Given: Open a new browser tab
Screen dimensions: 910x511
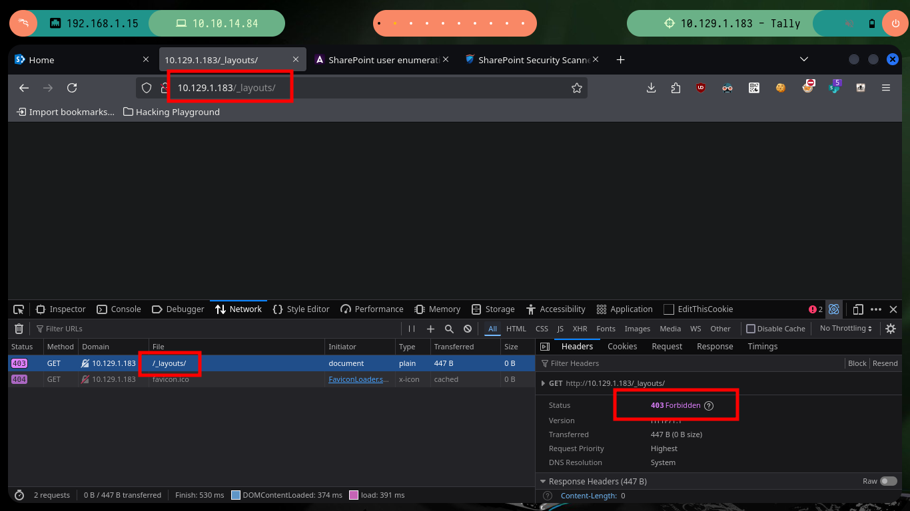Looking at the screenshot, I should point(620,60).
